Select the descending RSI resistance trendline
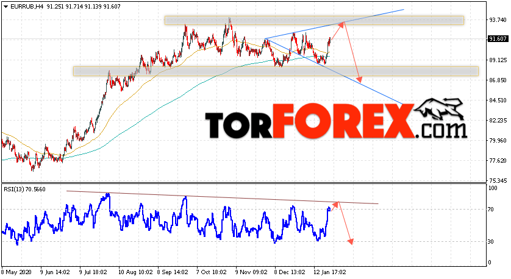The width and height of the screenshot is (511, 279). point(222,197)
